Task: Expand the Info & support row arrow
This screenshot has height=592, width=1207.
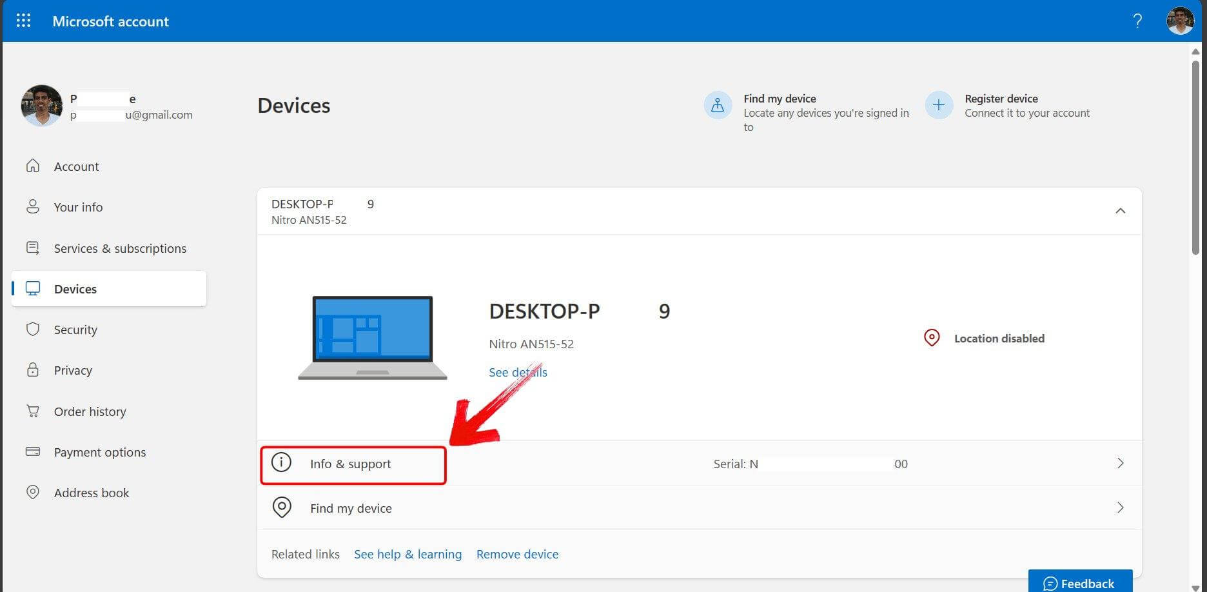Action: click(1120, 463)
